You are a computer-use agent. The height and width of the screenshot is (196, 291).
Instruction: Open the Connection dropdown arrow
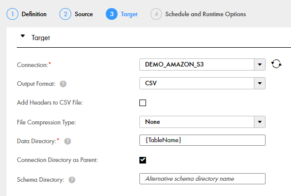[x=259, y=64]
